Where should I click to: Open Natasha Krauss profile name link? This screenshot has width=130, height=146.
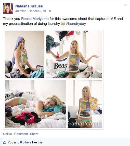tap(29, 6)
